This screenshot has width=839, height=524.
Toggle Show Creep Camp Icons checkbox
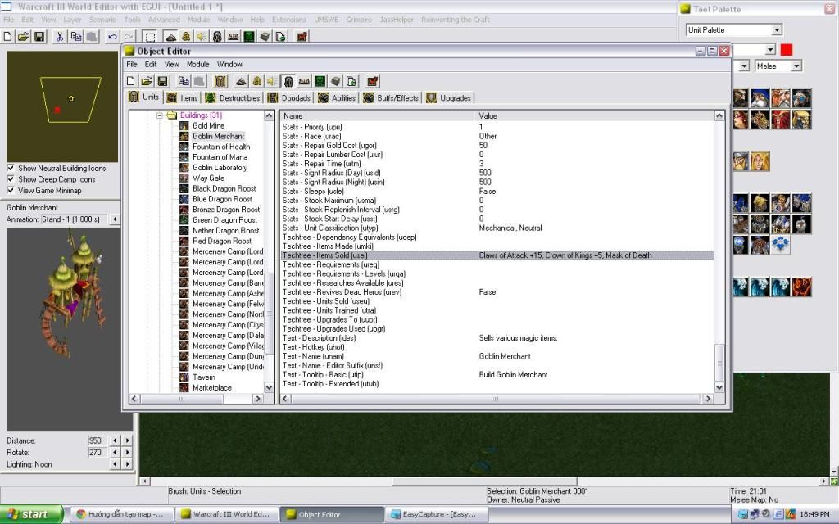pos(10,179)
